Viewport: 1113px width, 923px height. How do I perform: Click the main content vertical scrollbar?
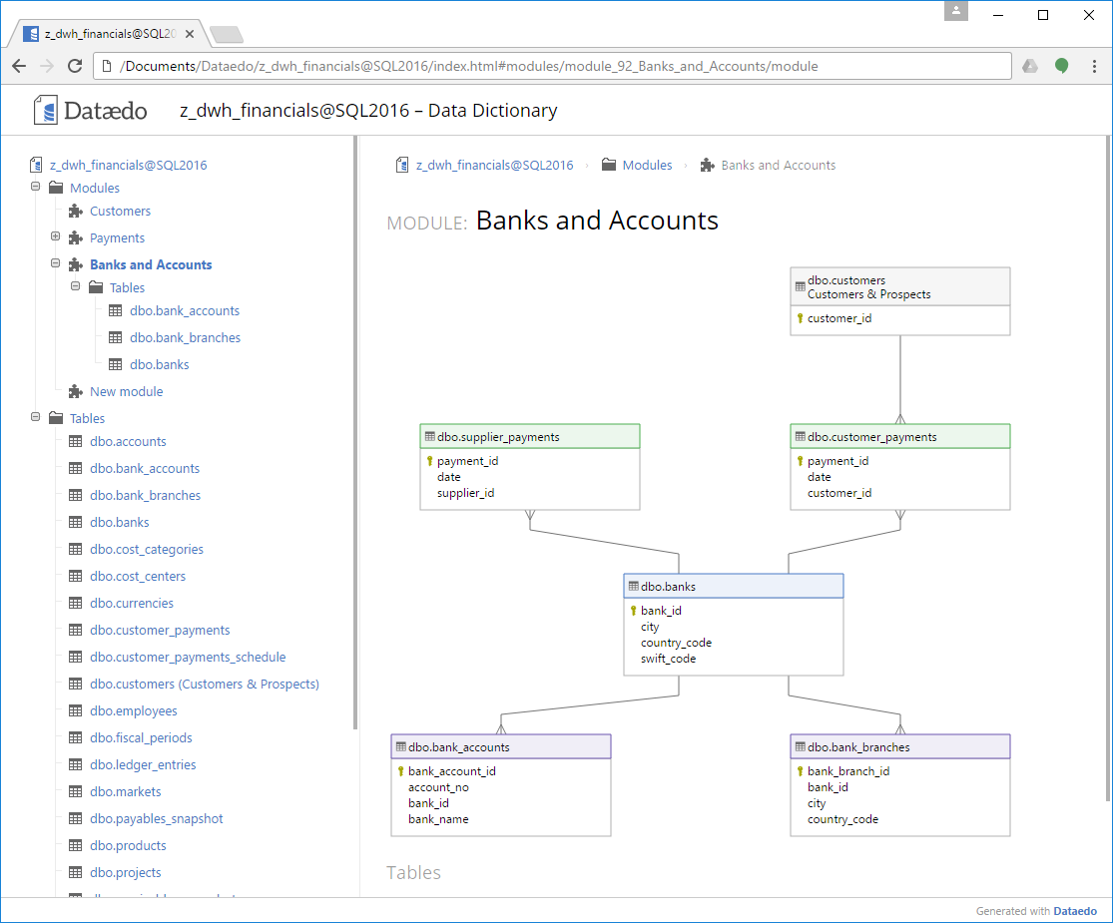tap(1108, 468)
